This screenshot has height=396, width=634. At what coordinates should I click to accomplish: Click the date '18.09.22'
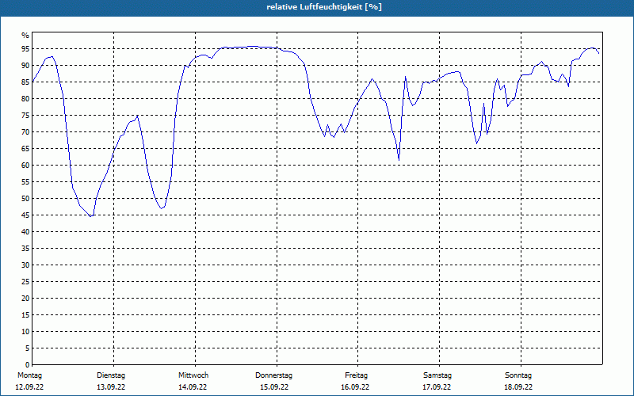[x=518, y=387]
